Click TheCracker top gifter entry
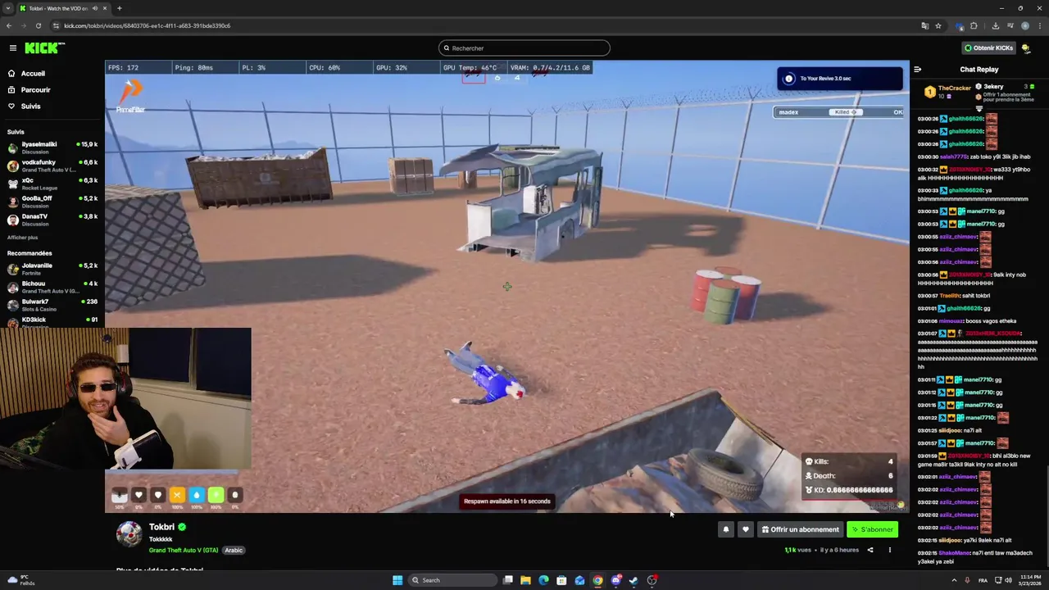1049x590 pixels. 947,91
